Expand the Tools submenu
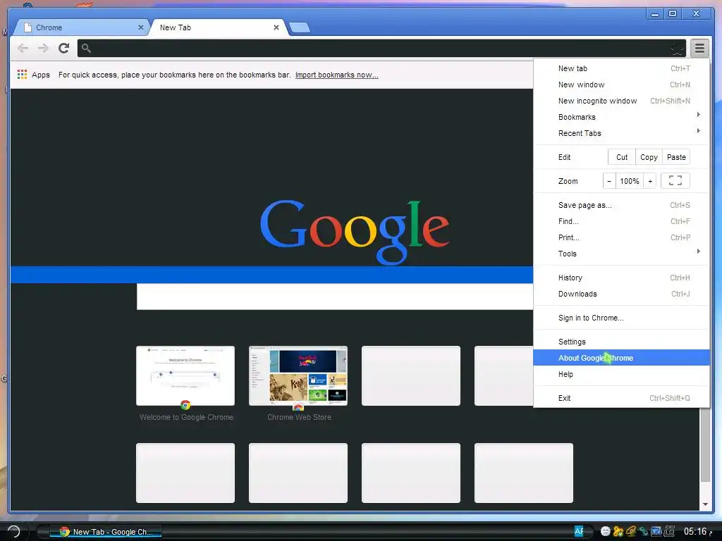The width and height of the screenshot is (722, 541). tap(621, 254)
